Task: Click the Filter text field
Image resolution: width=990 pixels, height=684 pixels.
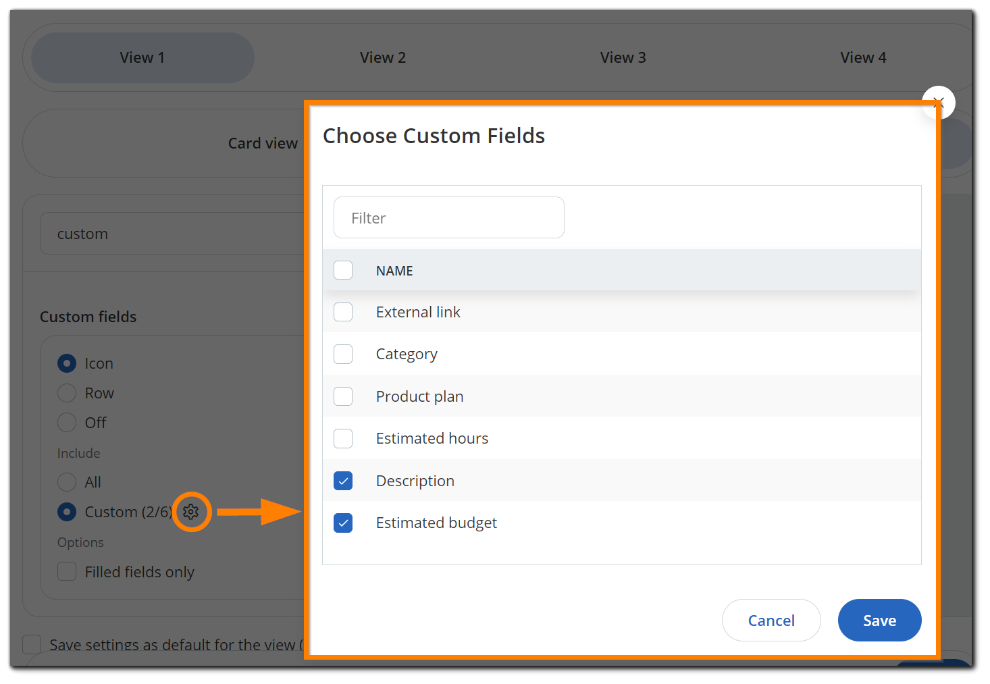Action: click(448, 218)
